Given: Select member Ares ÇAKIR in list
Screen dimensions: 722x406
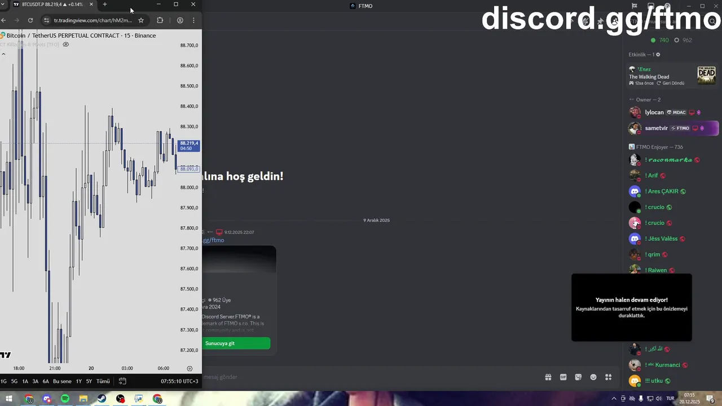Looking at the screenshot, I should click(672, 191).
